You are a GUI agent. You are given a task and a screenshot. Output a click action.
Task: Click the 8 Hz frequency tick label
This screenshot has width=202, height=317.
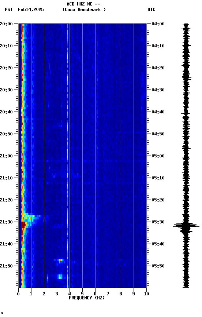pyautogui.click(x=121, y=294)
